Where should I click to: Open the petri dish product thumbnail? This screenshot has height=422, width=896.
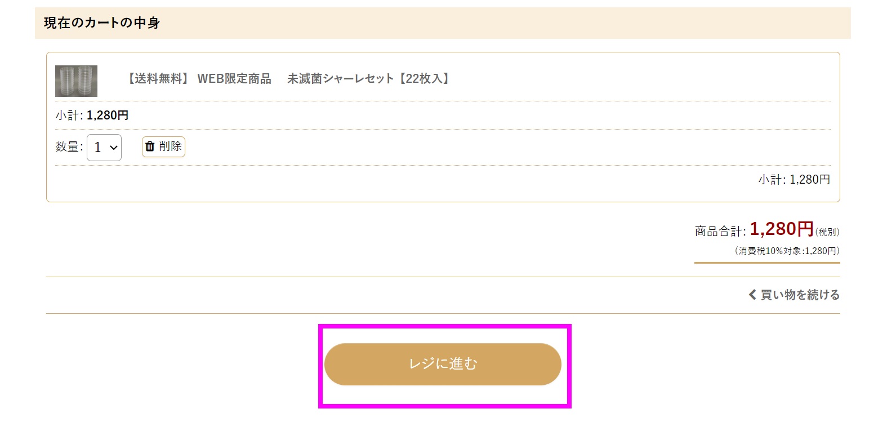(x=76, y=81)
